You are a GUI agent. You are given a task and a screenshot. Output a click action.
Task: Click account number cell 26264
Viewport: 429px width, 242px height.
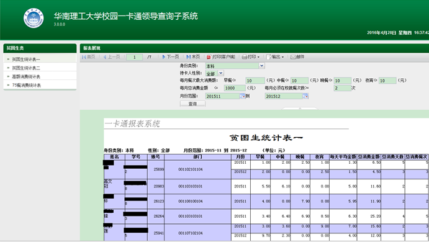156,216
